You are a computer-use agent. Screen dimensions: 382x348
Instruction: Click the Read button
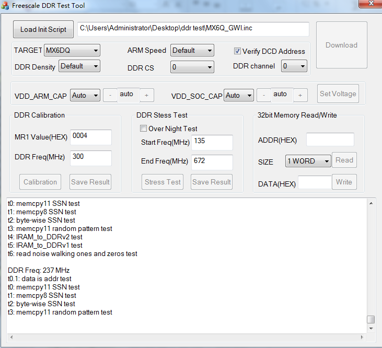tap(344, 160)
